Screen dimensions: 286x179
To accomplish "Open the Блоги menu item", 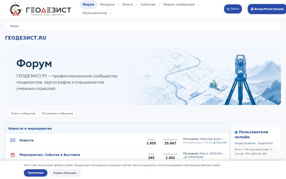I will pyautogui.click(x=128, y=4).
